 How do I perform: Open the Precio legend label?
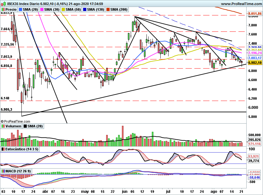[x=11, y=9]
